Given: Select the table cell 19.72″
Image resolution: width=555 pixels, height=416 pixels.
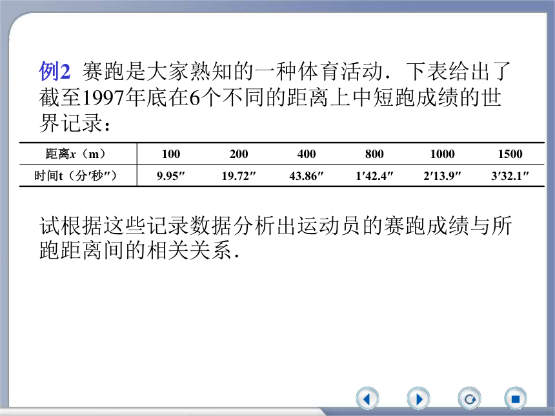Looking at the screenshot, I should 239,176.
